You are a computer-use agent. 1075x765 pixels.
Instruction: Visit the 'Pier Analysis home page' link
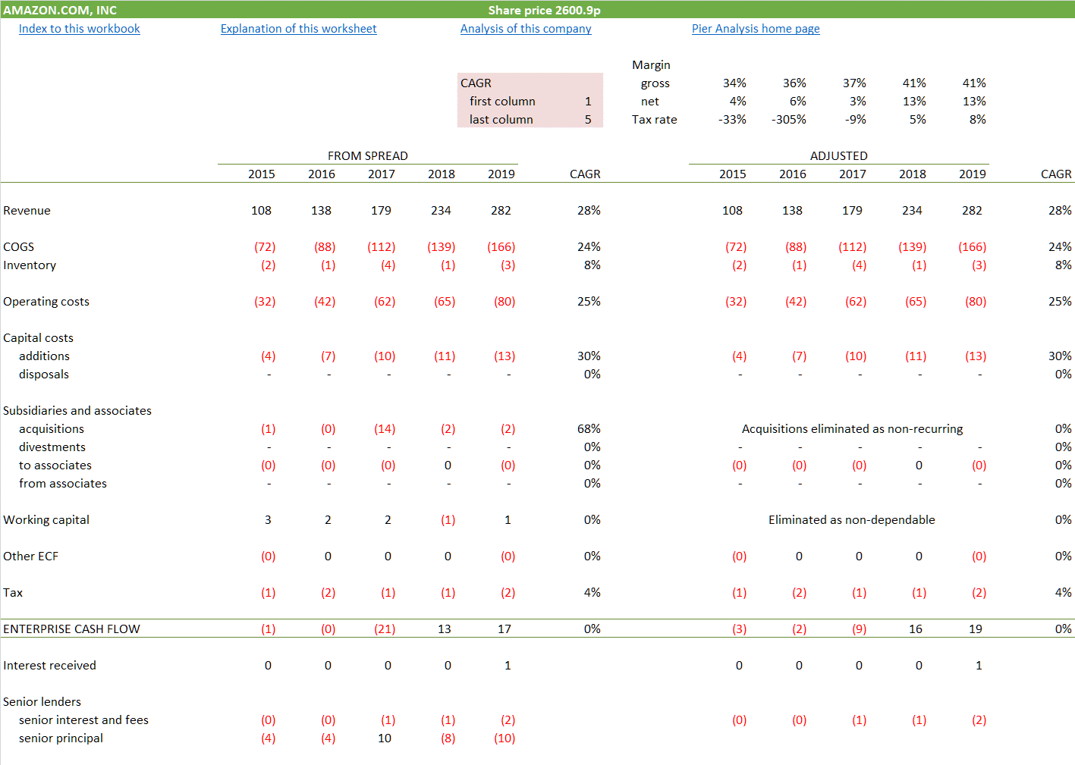756,29
